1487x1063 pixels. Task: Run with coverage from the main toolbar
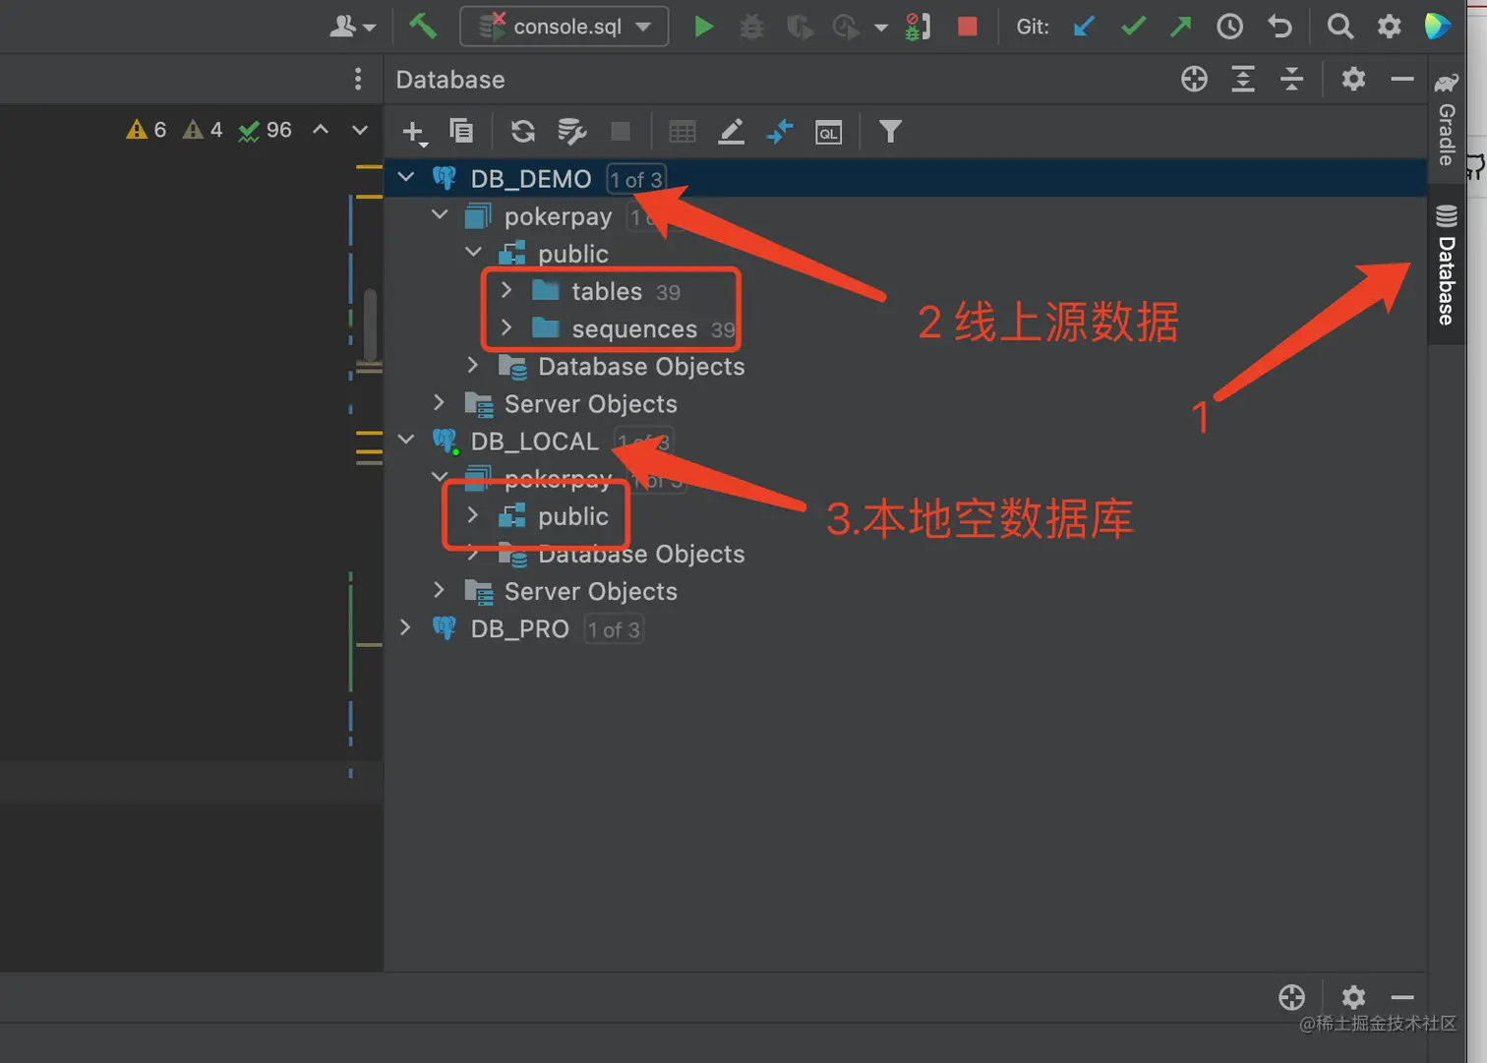[x=800, y=27]
